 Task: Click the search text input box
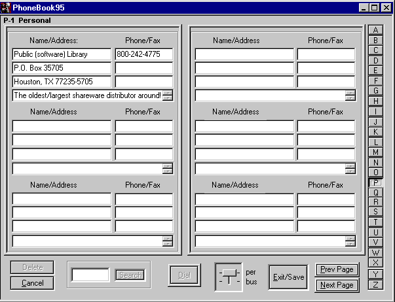point(90,275)
